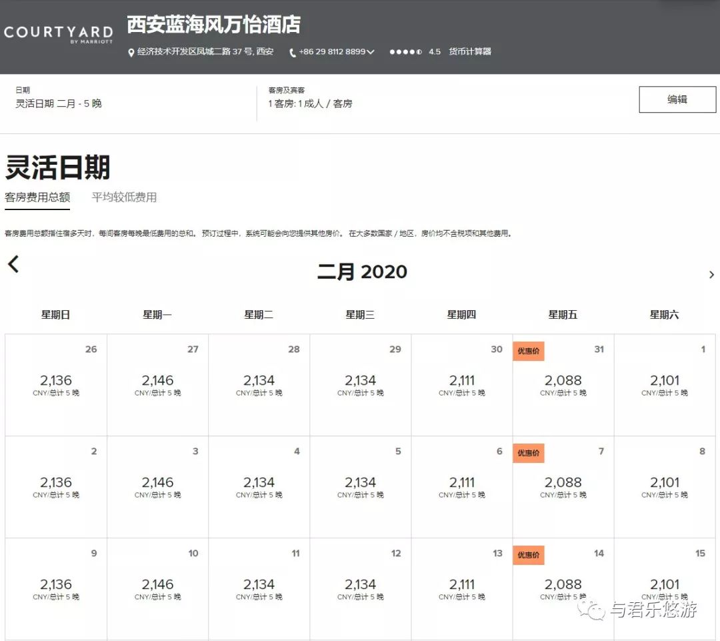Select date 27 priced 2,146

coord(157,385)
